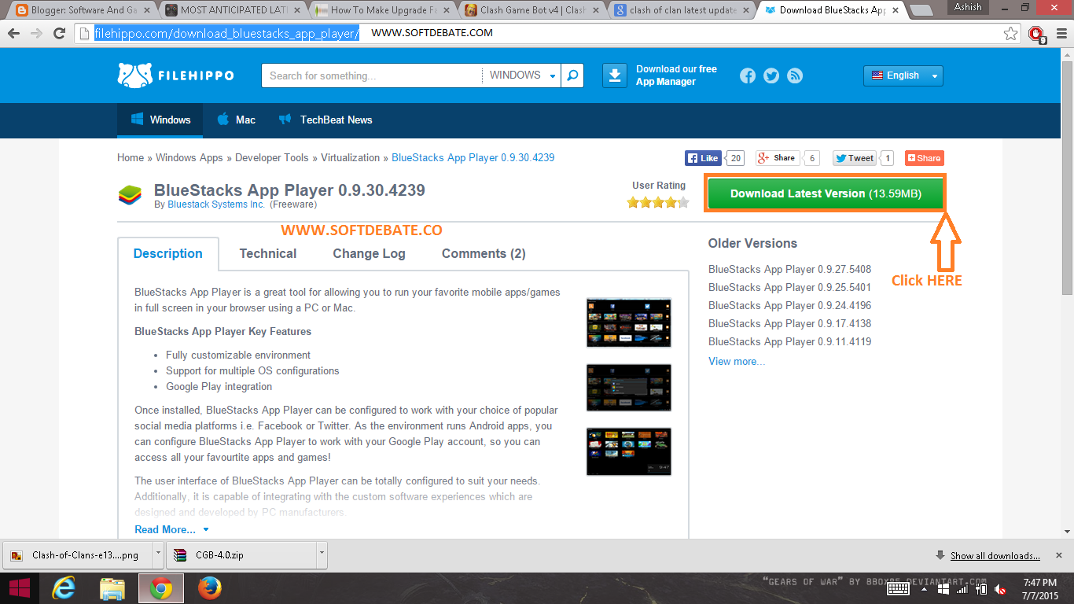Click Show all downloads link
The width and height of the screenshot is (1074, 604).
click(x=995, y=555)
